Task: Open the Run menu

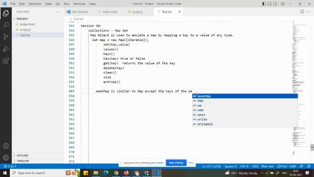Action: click(67, 4)
